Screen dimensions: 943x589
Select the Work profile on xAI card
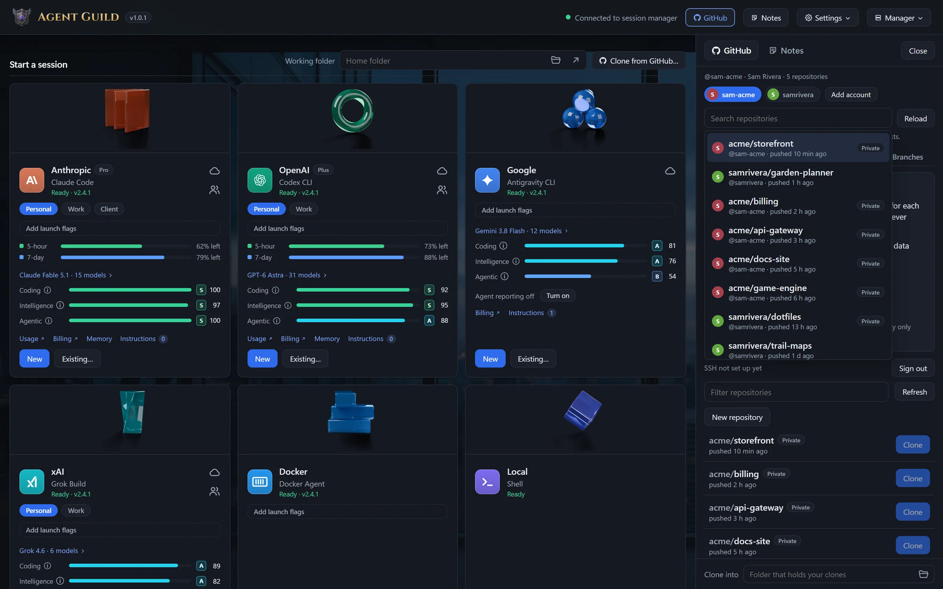click(76, 510)
